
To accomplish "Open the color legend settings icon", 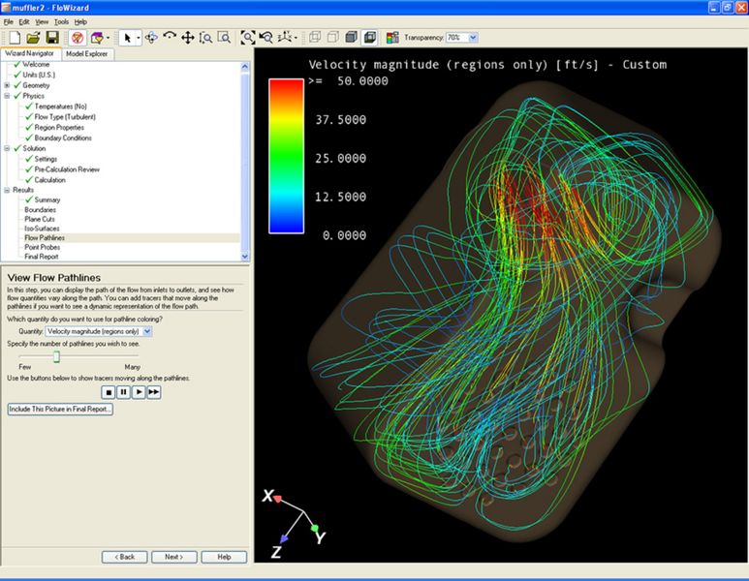I will 392,37.
